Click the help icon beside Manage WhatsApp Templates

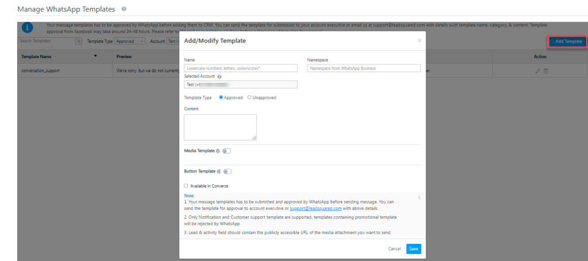point(124,9)
